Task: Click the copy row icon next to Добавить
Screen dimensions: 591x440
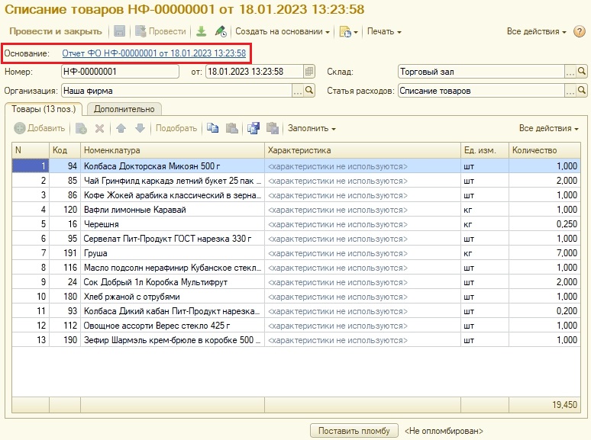Action: point(81,128)
